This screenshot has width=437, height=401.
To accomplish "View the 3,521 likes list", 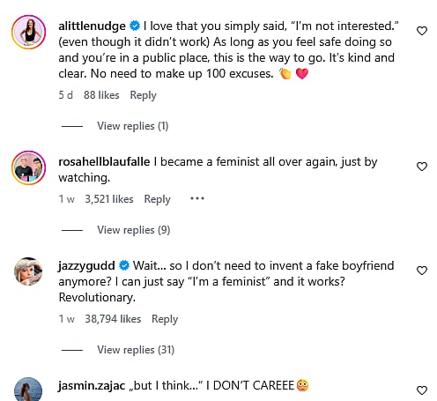I will click(109, 199).
